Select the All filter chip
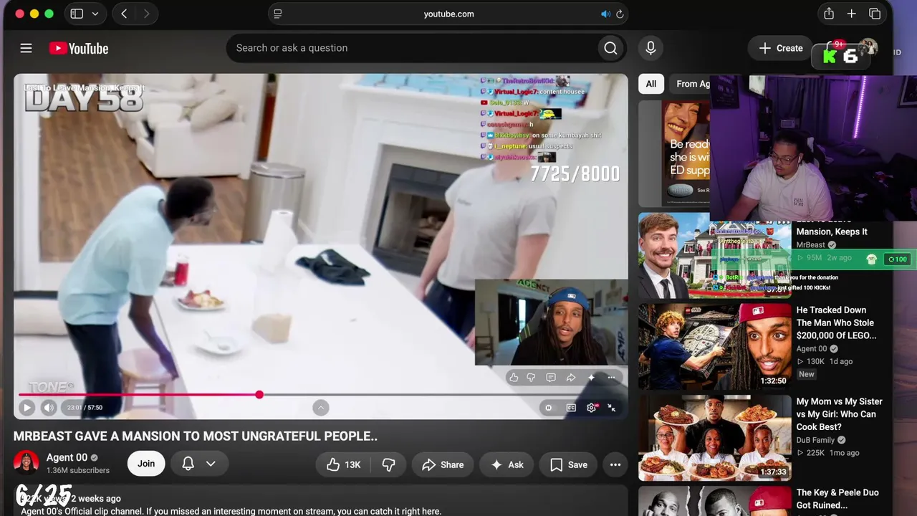 [x=650, y=84]
